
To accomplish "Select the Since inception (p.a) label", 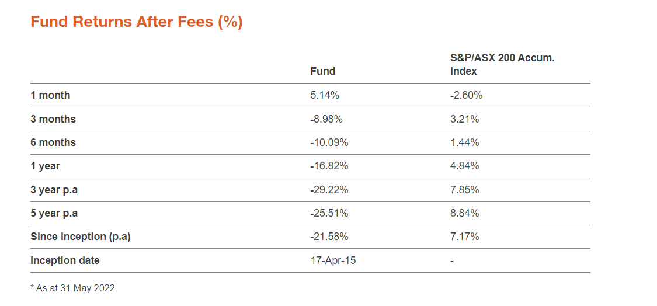I will [81, 237].
